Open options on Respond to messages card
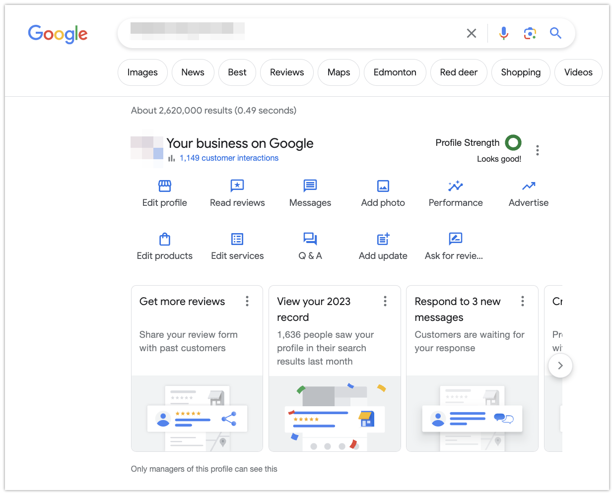 pyautogui.click(x=522, y=301)
